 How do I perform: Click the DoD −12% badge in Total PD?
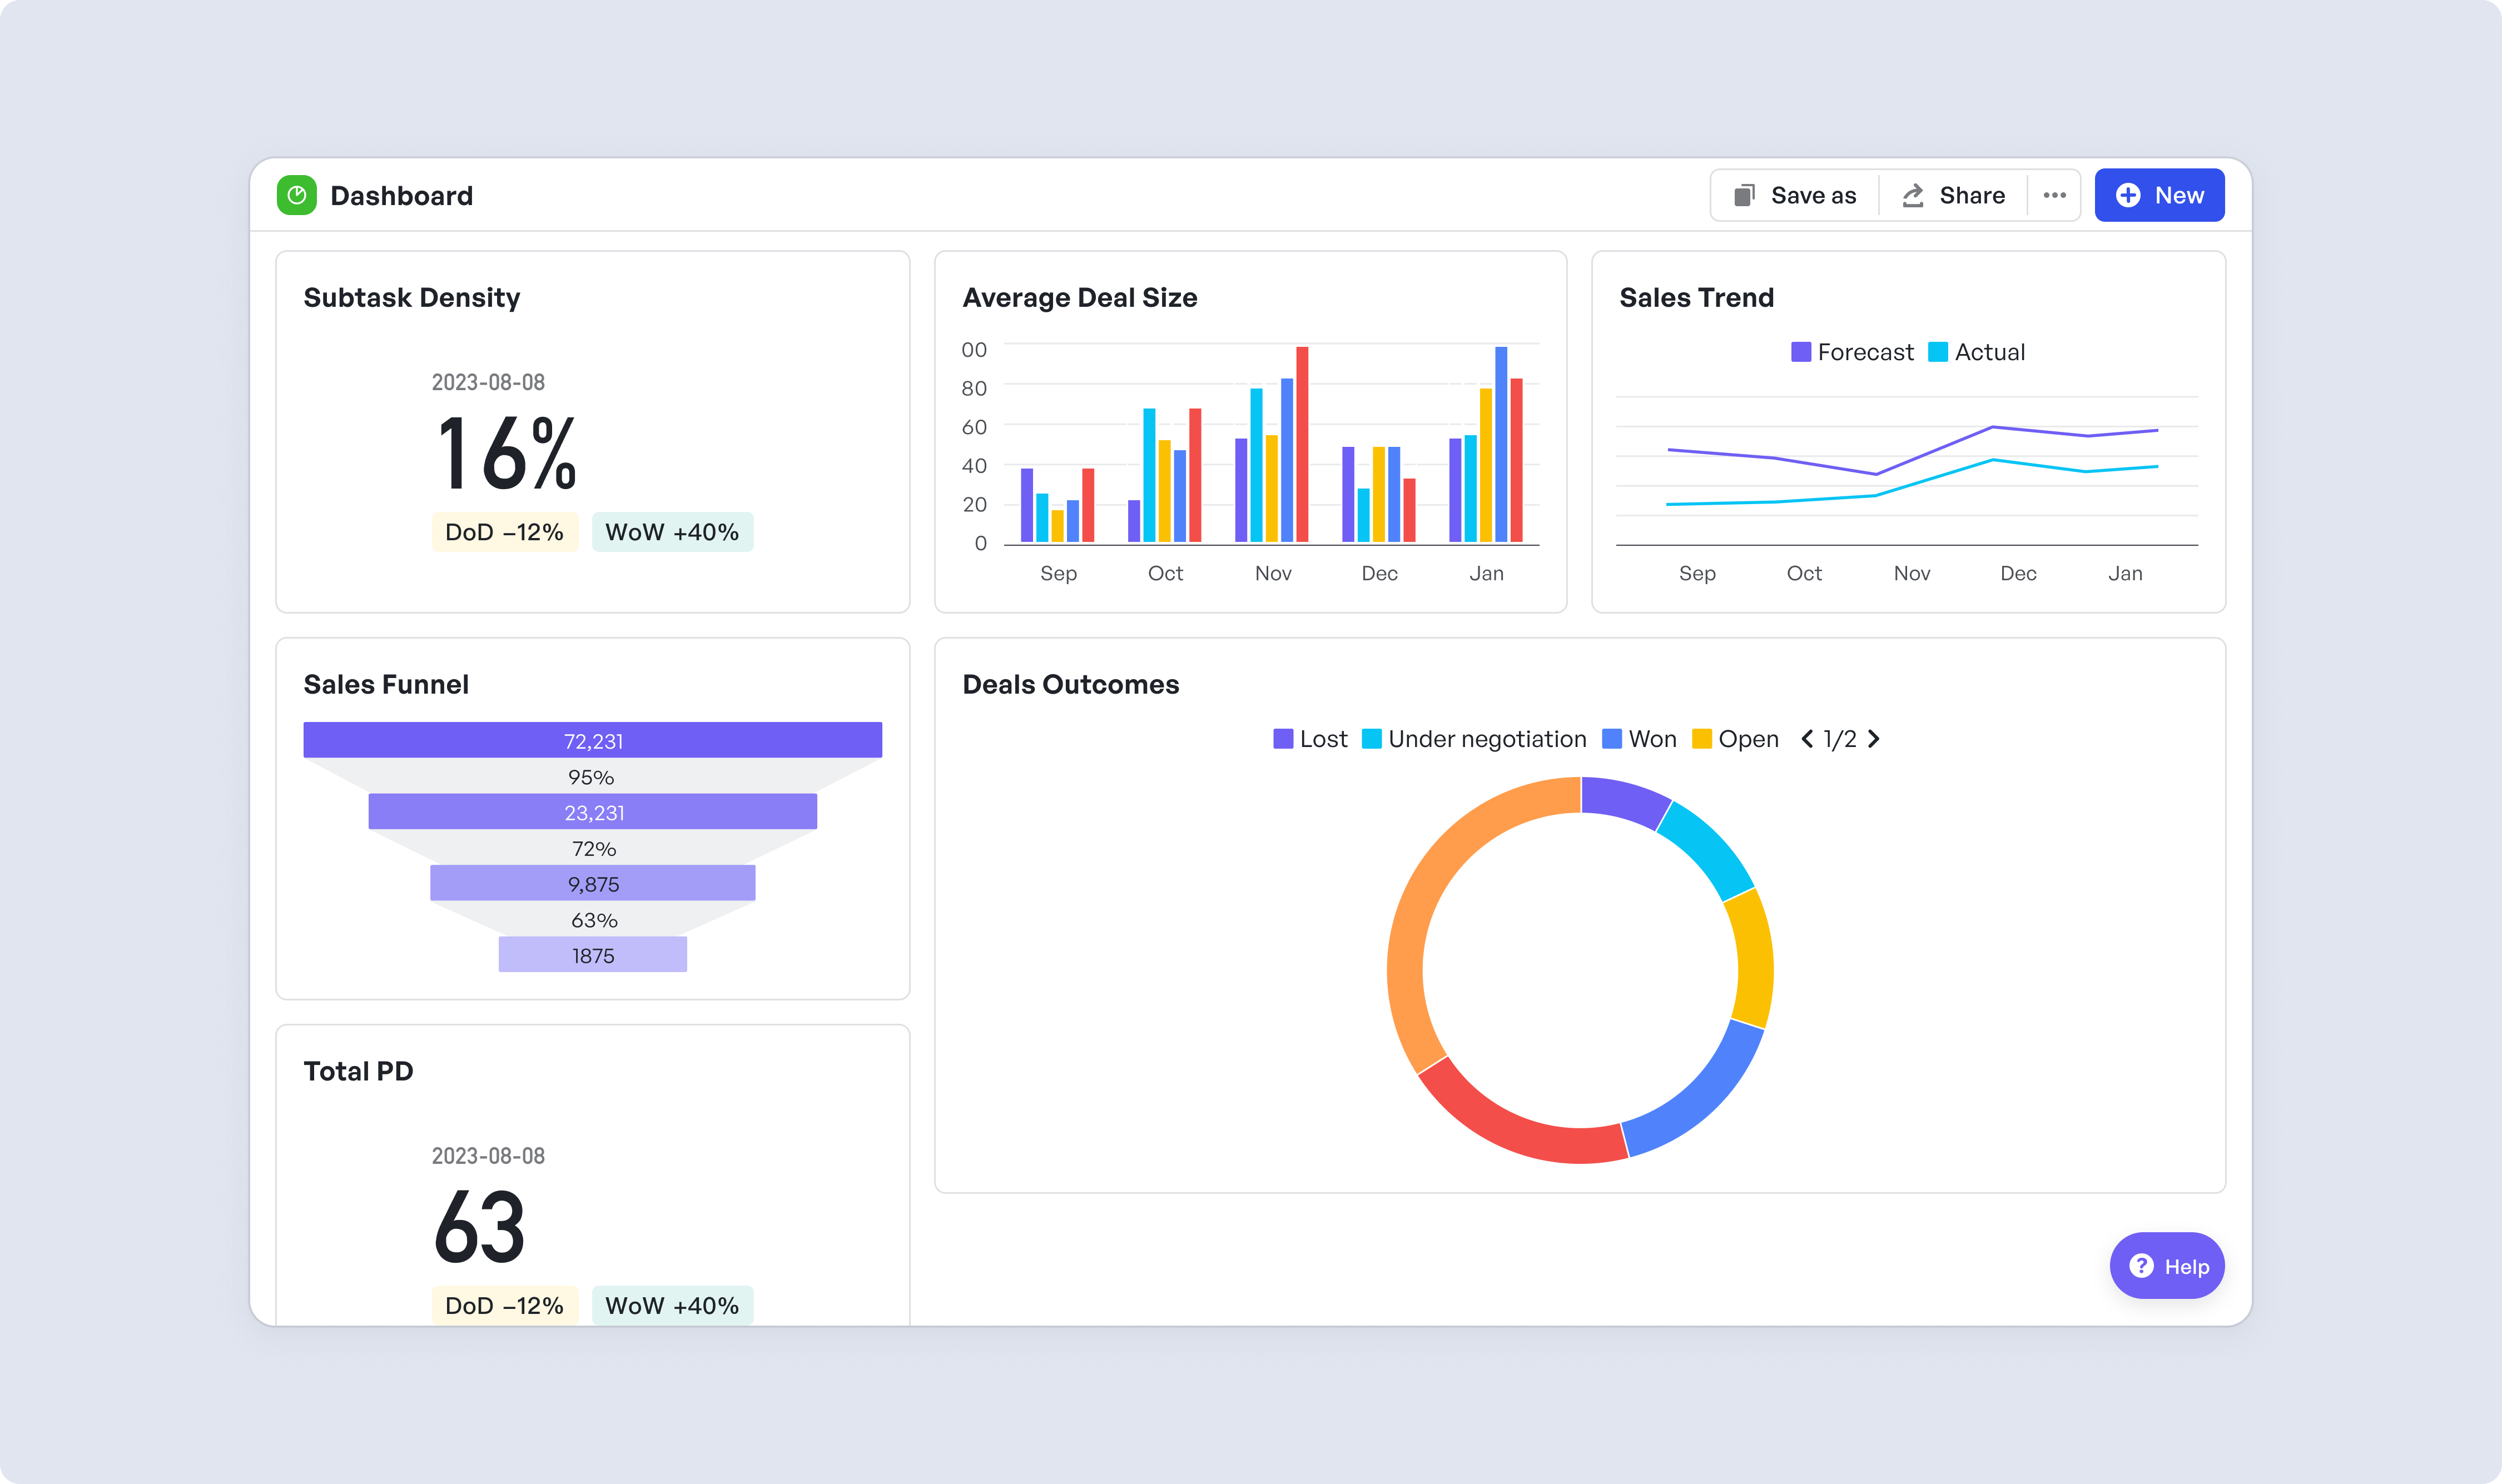504,1306
